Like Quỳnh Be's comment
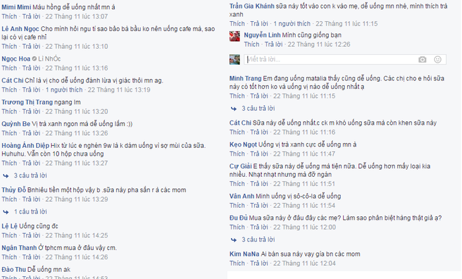This screenshot has height=279, width=462. point(9,133)
